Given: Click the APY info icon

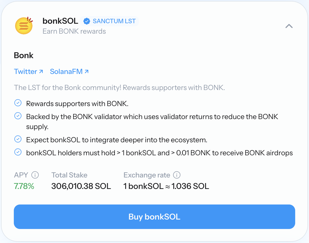Looking at the screenshot, I should pos(35,175).
